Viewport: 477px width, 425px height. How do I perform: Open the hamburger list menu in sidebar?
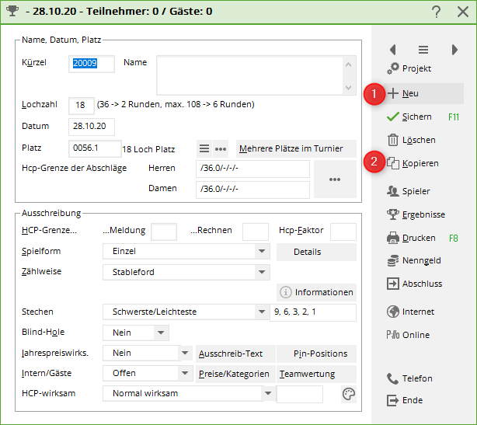[423, 49]
